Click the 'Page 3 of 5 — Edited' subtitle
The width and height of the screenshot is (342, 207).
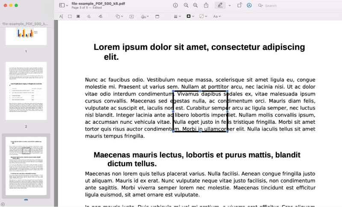pyautogui.click(x=87, y=8)
